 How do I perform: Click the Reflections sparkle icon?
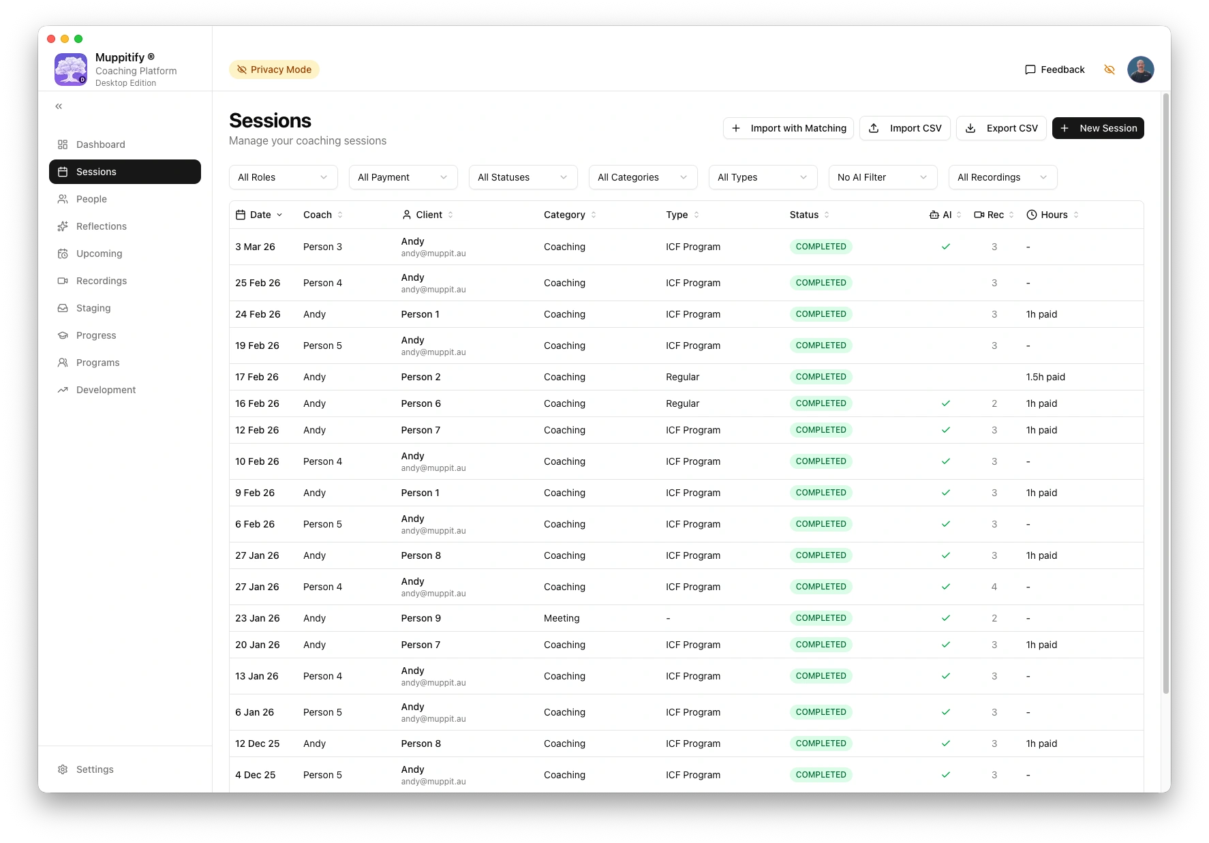point(63,226)
